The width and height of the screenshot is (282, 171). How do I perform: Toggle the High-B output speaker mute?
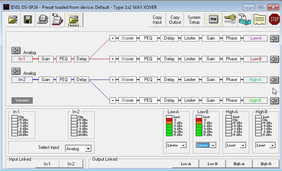[274, 100]
